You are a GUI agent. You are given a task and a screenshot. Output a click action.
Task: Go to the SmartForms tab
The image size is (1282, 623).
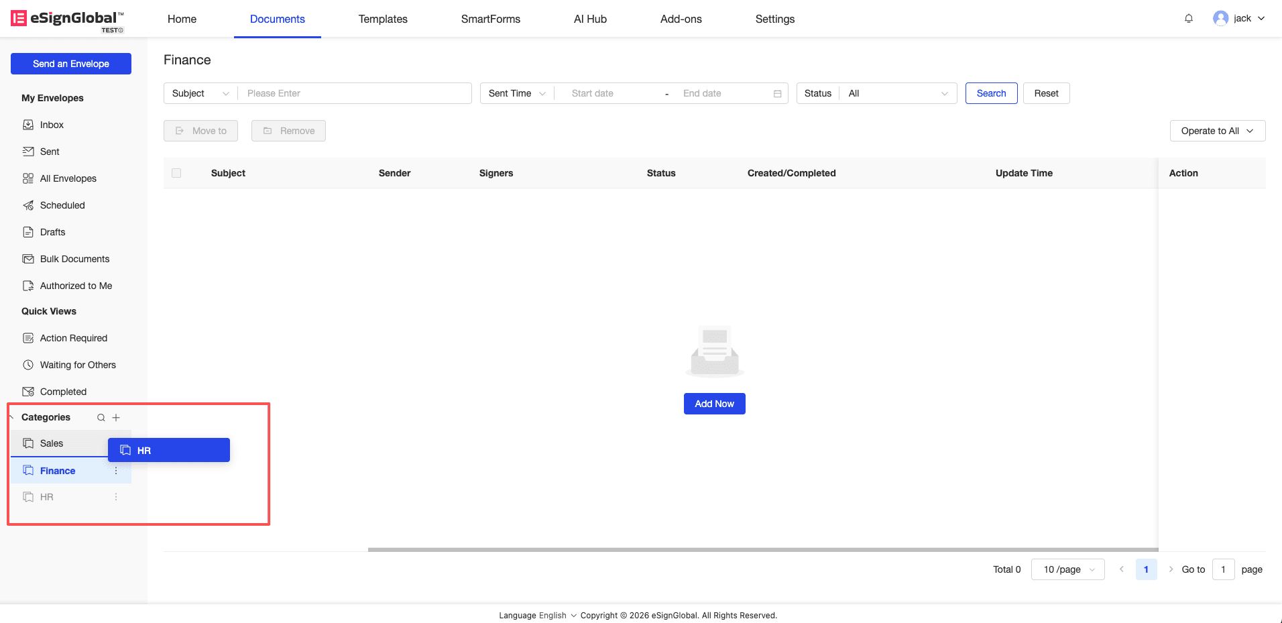click(490, 19)
